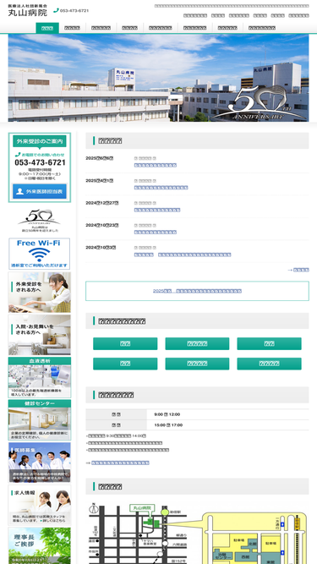Open the news link dated 2024 October 23
The image size is (317, 564).
pos(156,232)
